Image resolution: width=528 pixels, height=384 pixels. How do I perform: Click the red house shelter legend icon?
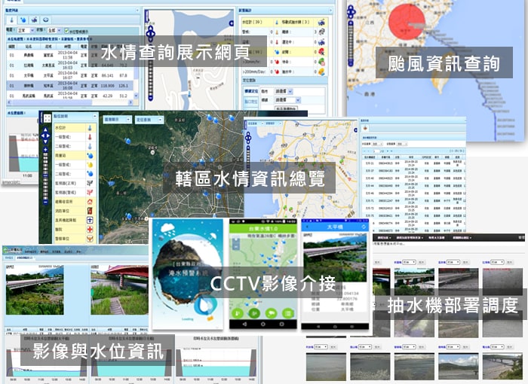(90, 202)
